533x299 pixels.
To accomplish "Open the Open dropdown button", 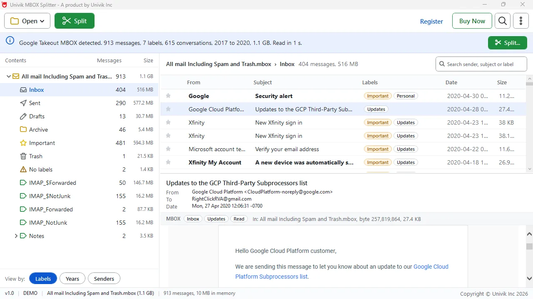I will 27,21.
